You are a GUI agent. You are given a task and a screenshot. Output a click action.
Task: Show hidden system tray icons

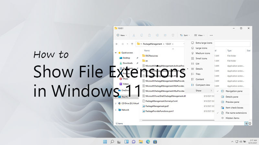pos(232,141)
